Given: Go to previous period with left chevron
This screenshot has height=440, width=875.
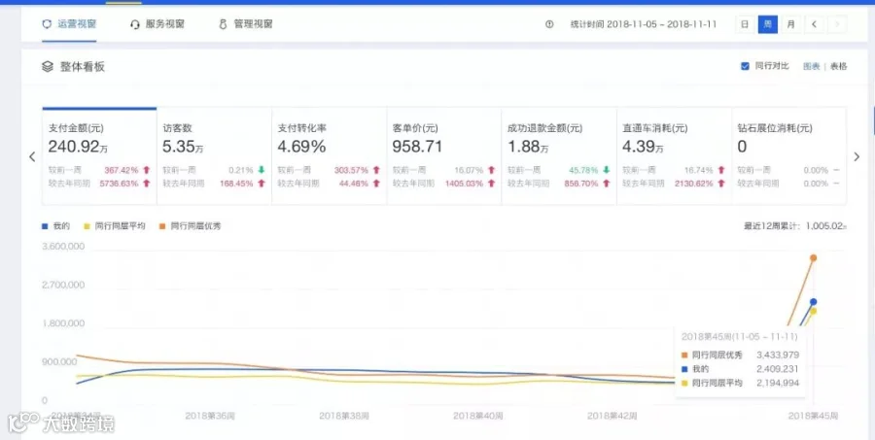Looking at the screenshot, I should tap(814, 24).
